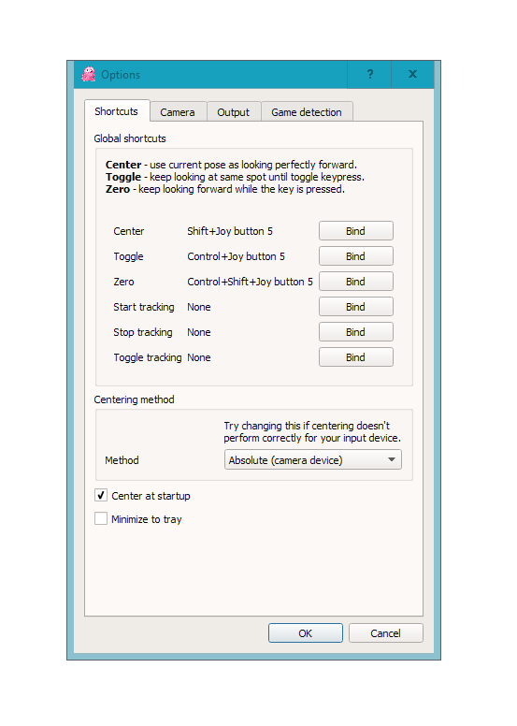The width and height of the screenshot is (517, 726).
Task: Select the Shortcuts tab
Action: click(x=117, y=111)
